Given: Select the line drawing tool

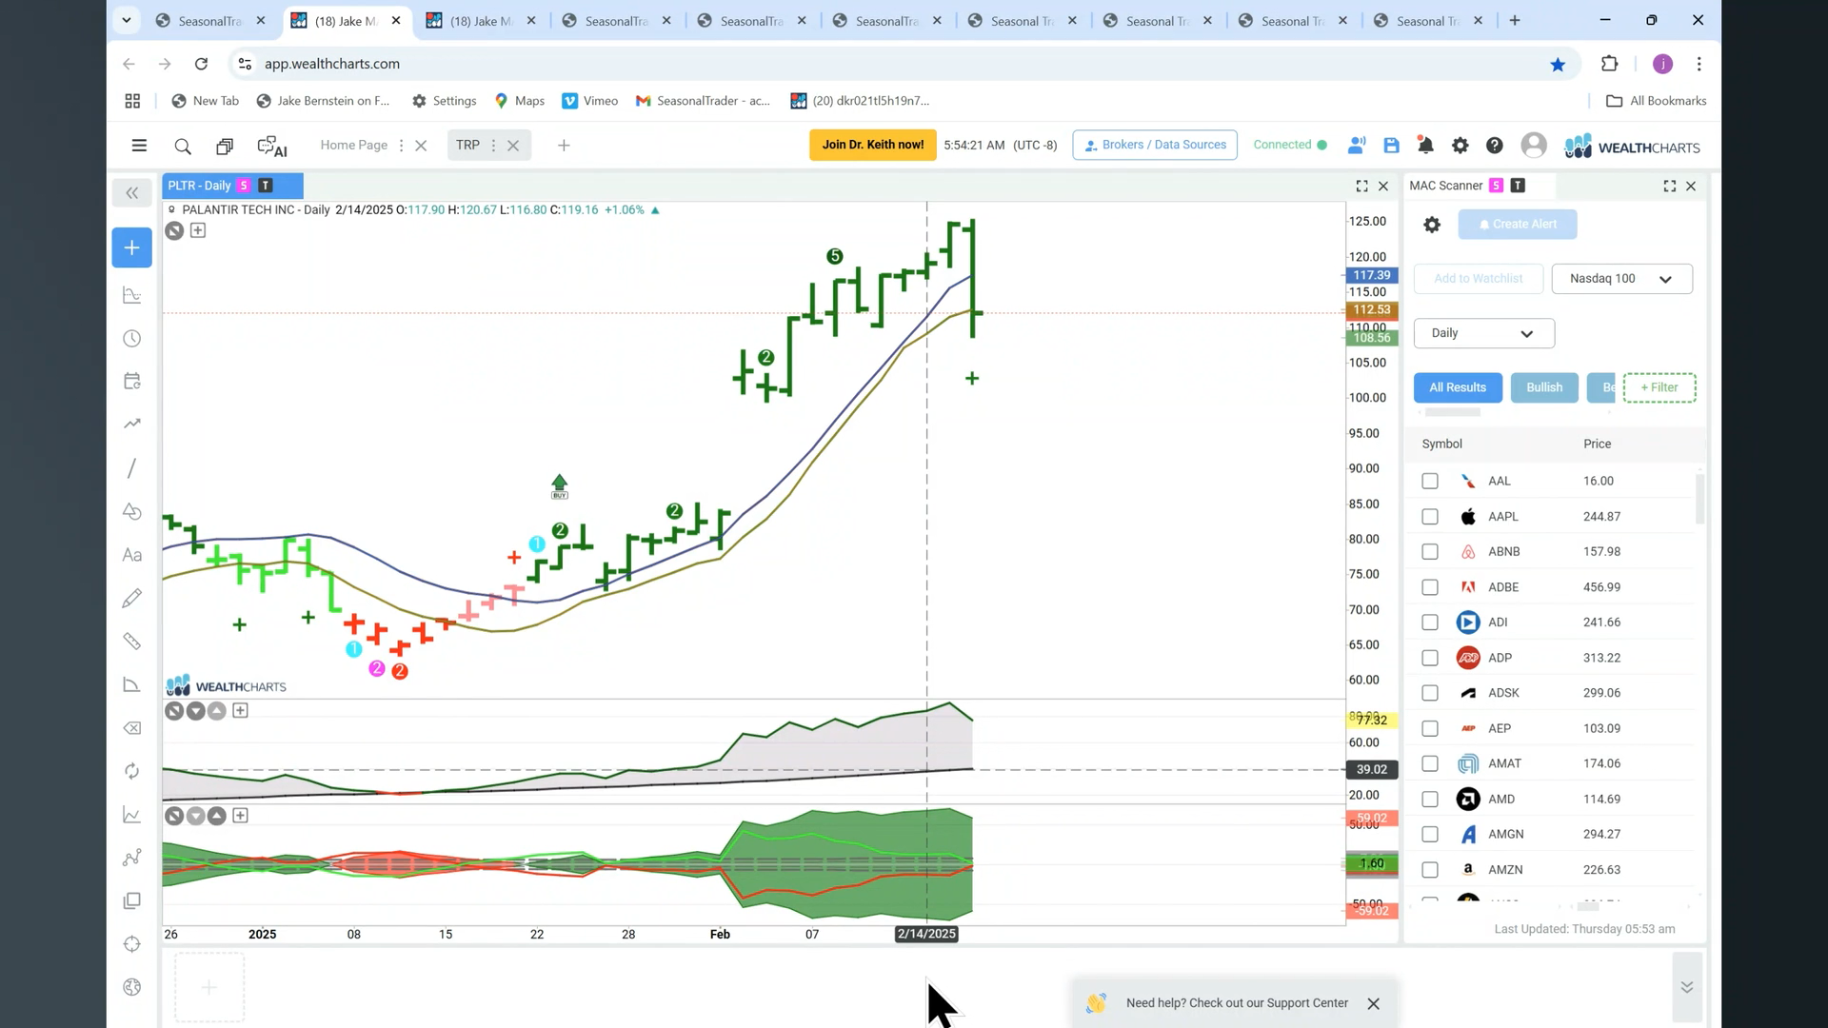Looking at the screenshot, I should 132,467.
